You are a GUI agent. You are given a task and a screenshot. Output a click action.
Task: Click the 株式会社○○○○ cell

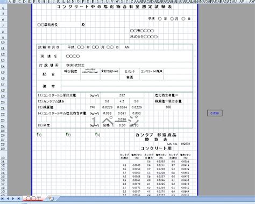pyautogui.click(x=144, y=37)
